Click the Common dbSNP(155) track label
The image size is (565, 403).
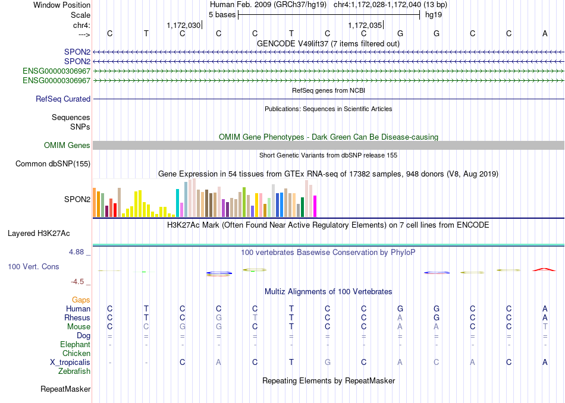point(52,164)
